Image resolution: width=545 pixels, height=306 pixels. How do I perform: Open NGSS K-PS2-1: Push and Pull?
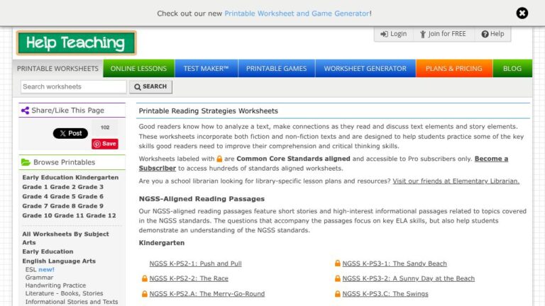(x=195, y=263)
